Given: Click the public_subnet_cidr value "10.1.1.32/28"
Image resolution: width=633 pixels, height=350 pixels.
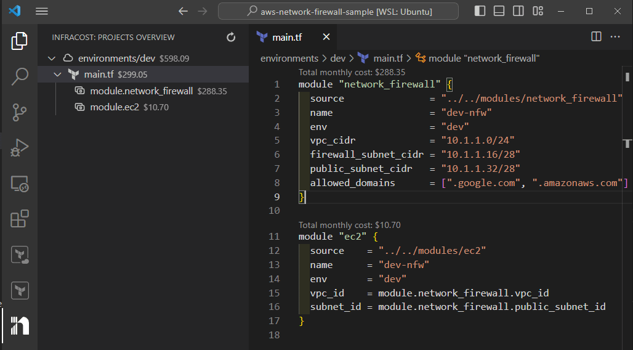Looking at the screenshot, I should [480, 169].
